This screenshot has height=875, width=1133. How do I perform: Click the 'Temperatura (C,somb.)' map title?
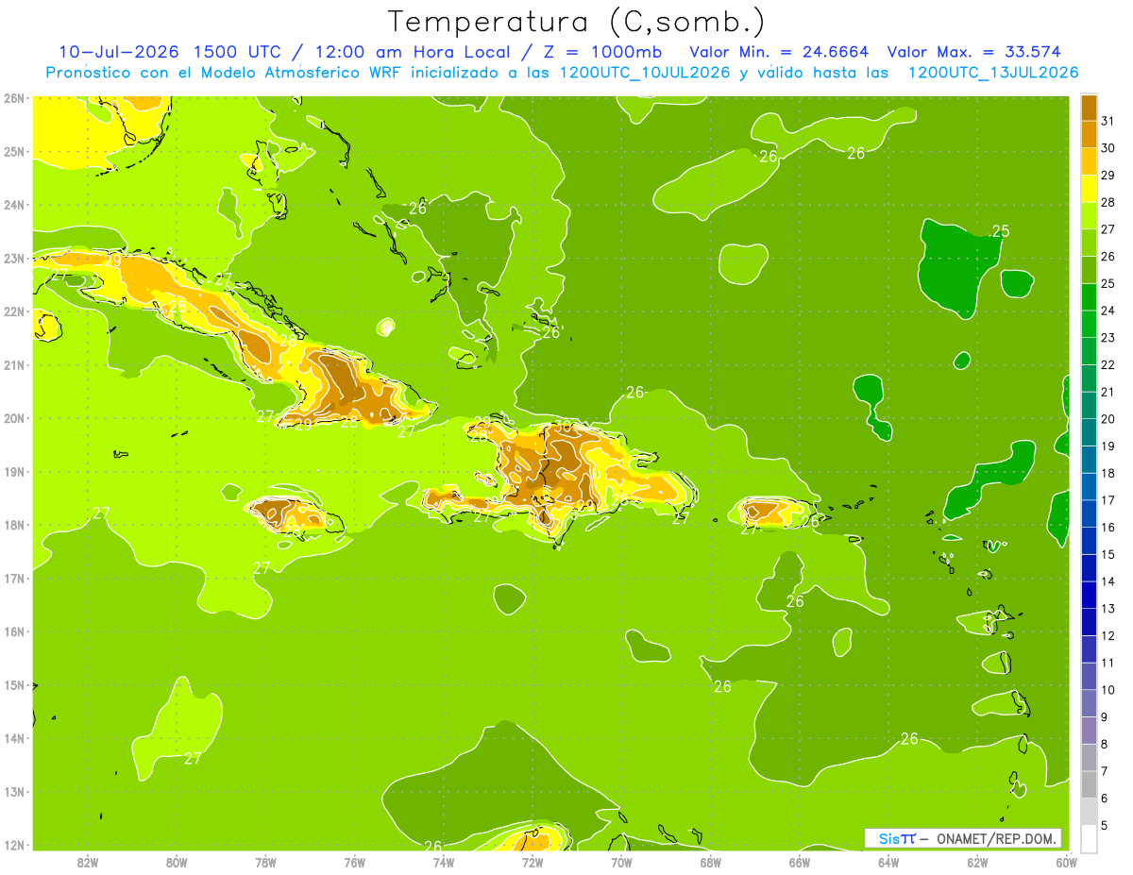pos(577,21)
